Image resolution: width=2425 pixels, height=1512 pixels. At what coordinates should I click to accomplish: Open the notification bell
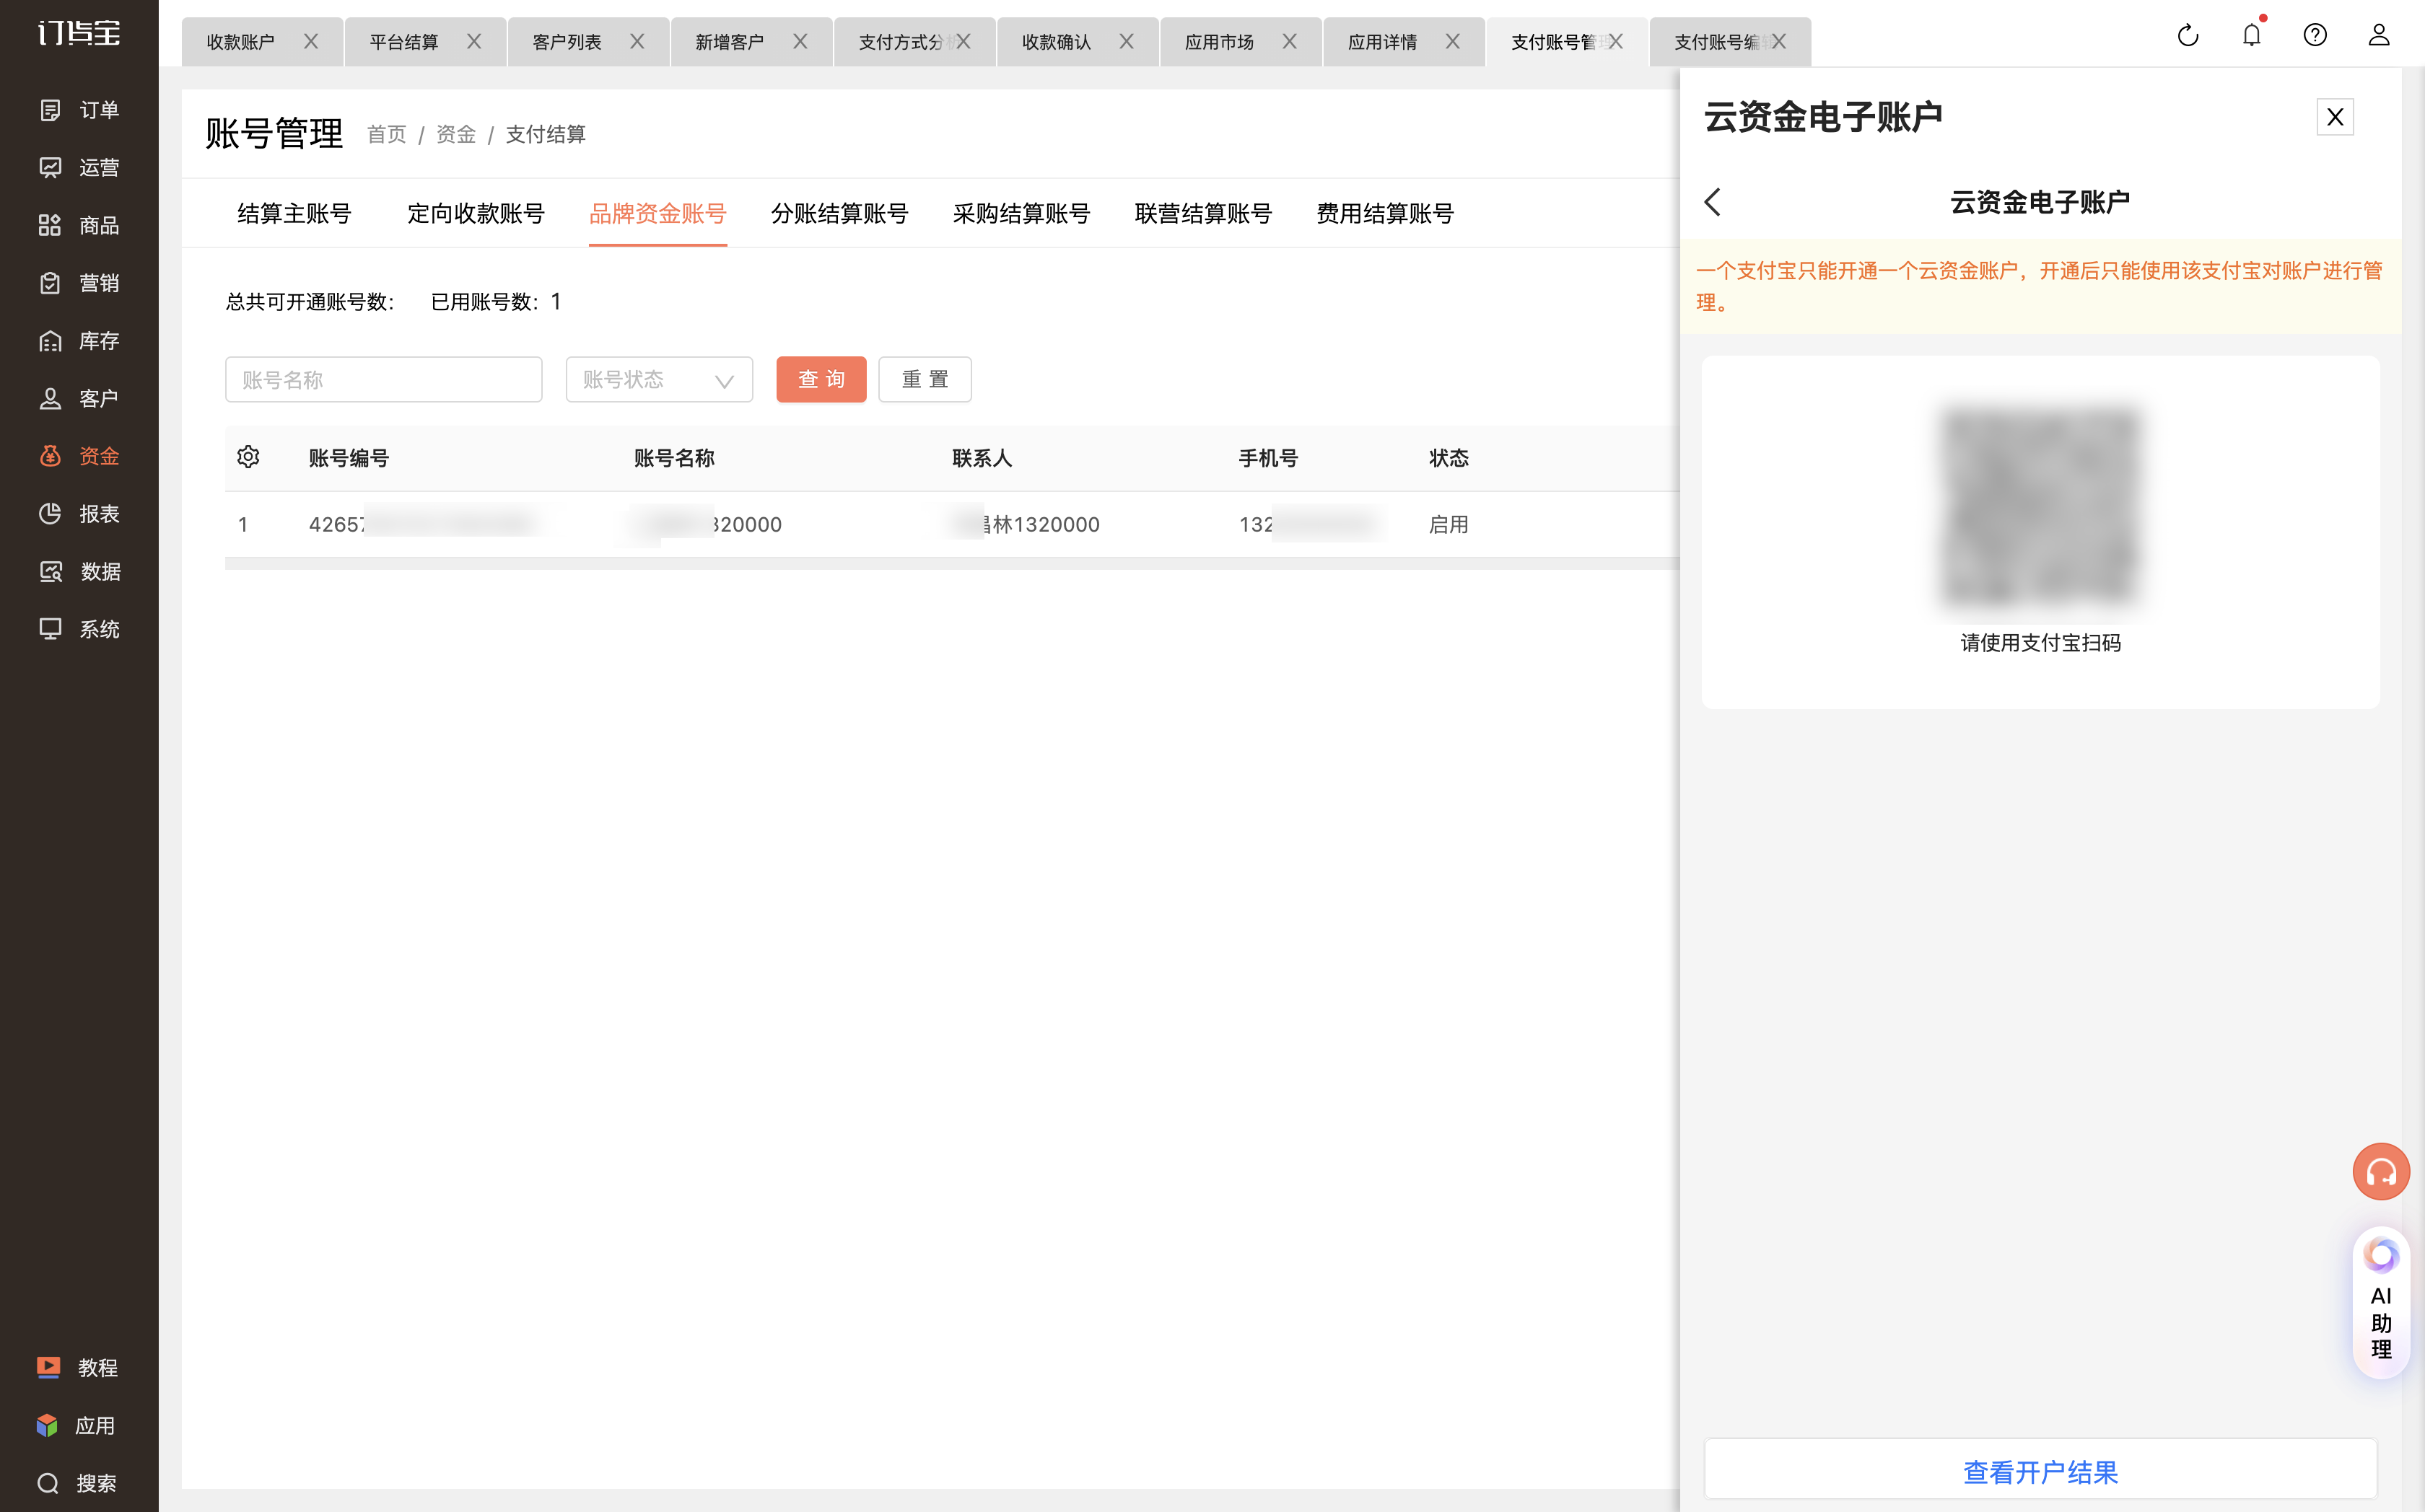(2251, 36)
